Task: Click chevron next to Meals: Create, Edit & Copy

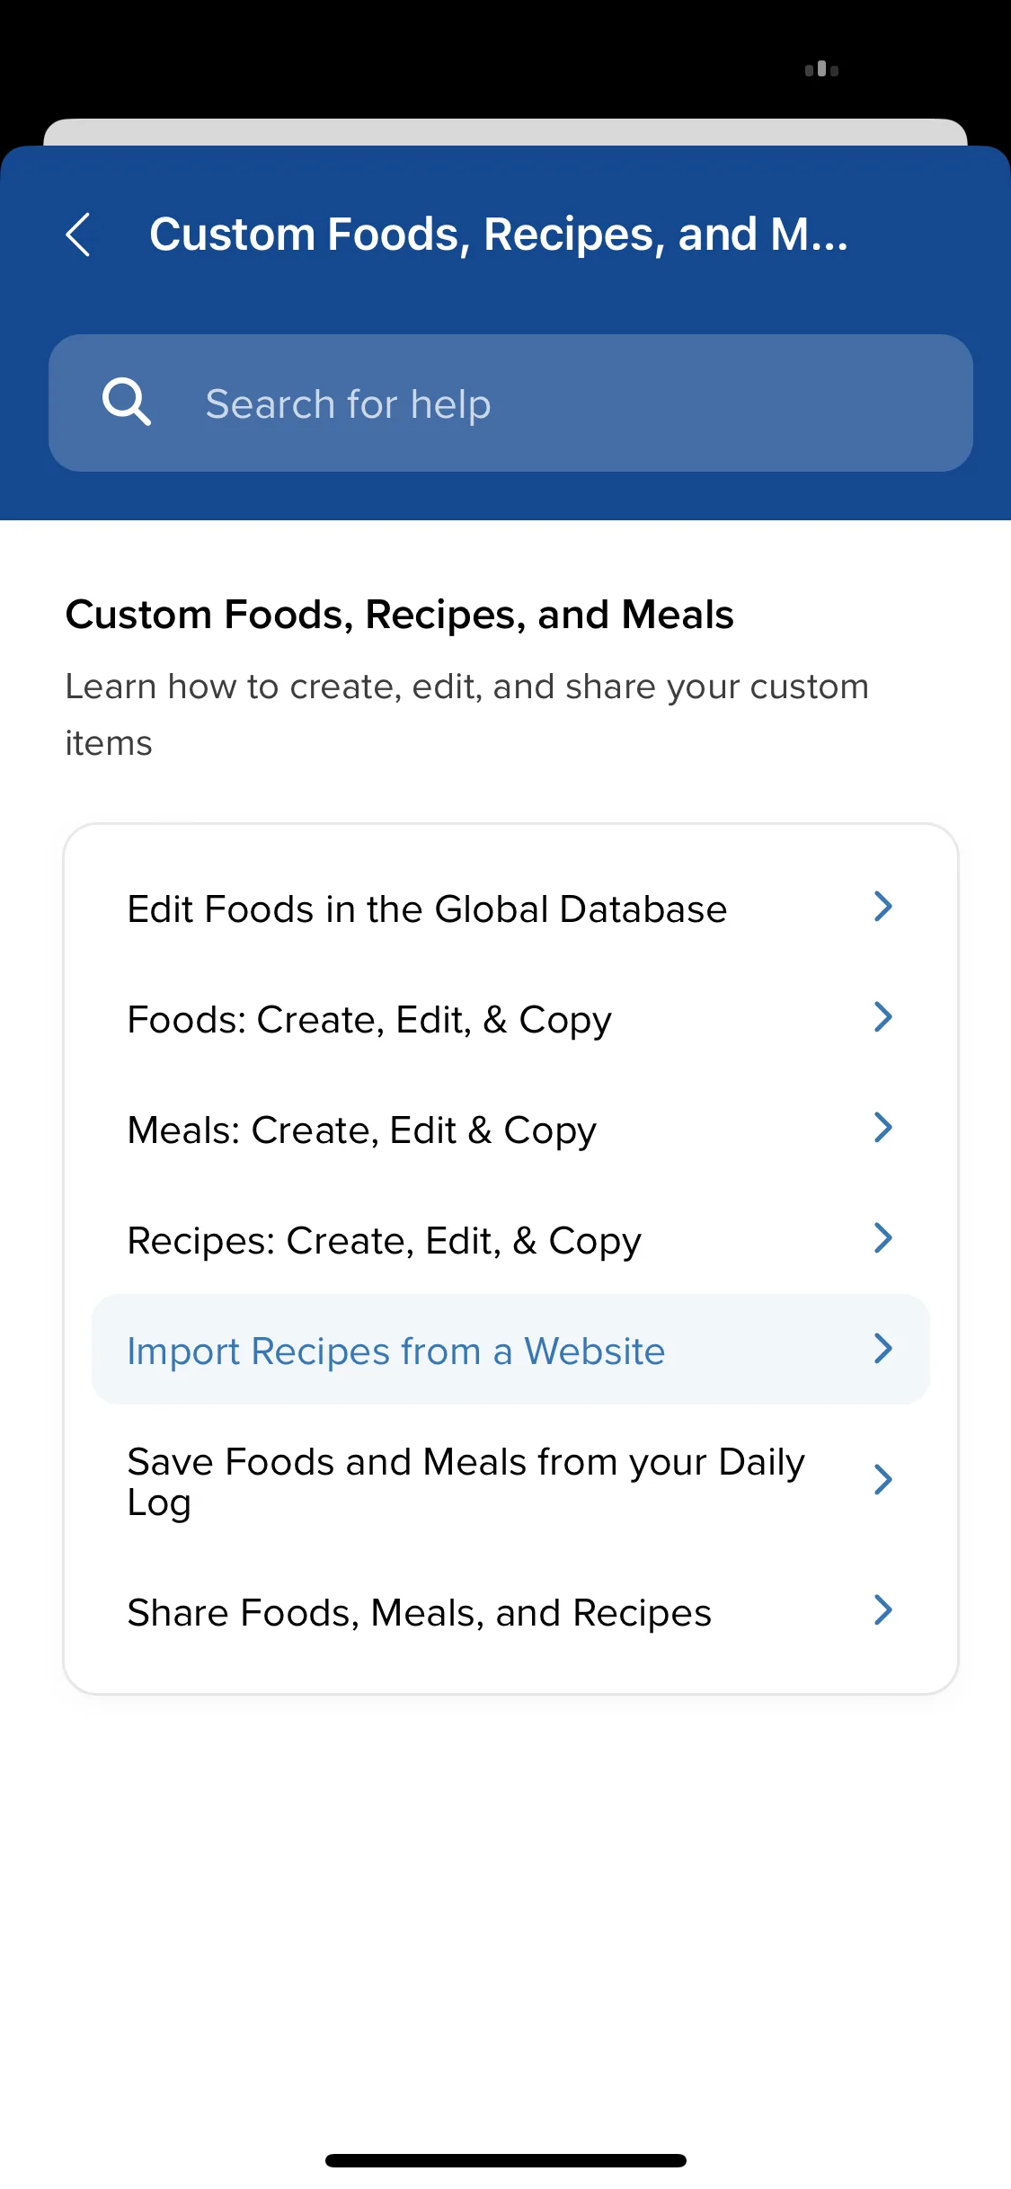Action: click(883, 1128)
